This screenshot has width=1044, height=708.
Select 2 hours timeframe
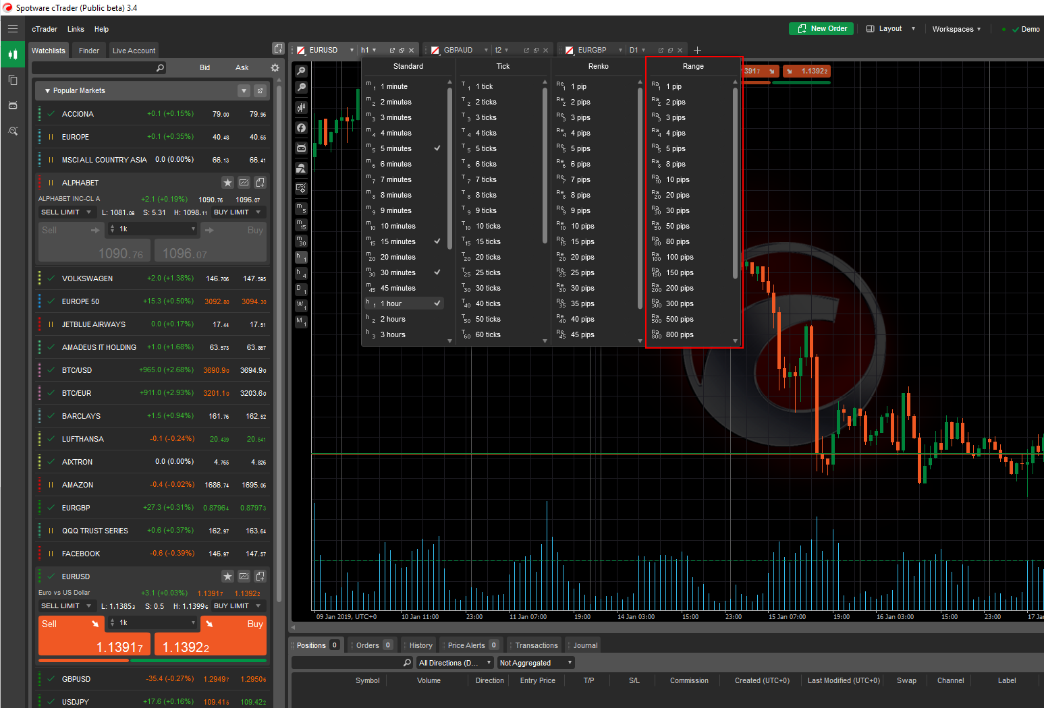[x=404, y=319]
